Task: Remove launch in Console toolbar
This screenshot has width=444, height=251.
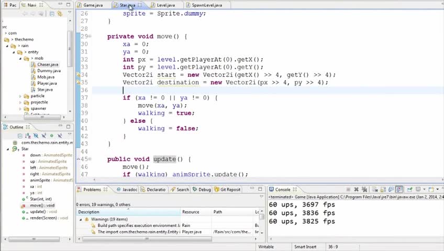Action: pos(356,189)
